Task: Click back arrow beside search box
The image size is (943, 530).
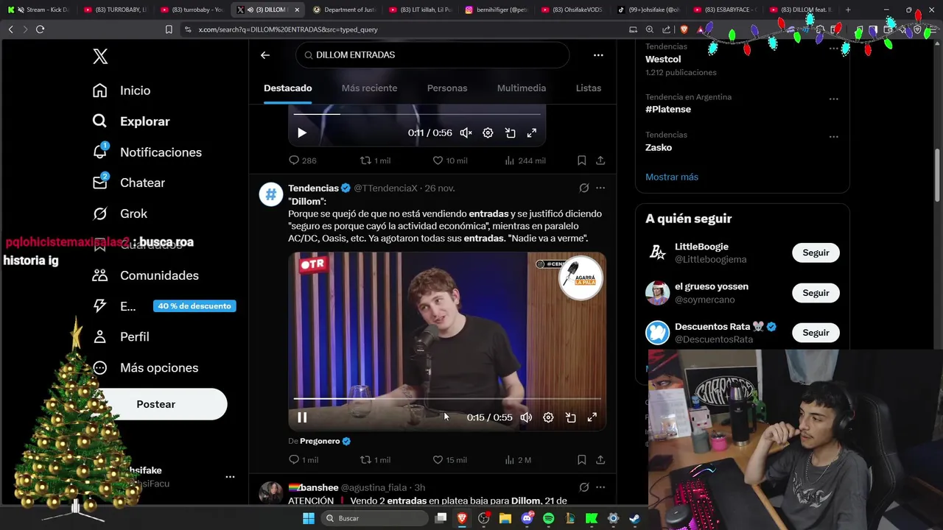Action: (265, 55)
